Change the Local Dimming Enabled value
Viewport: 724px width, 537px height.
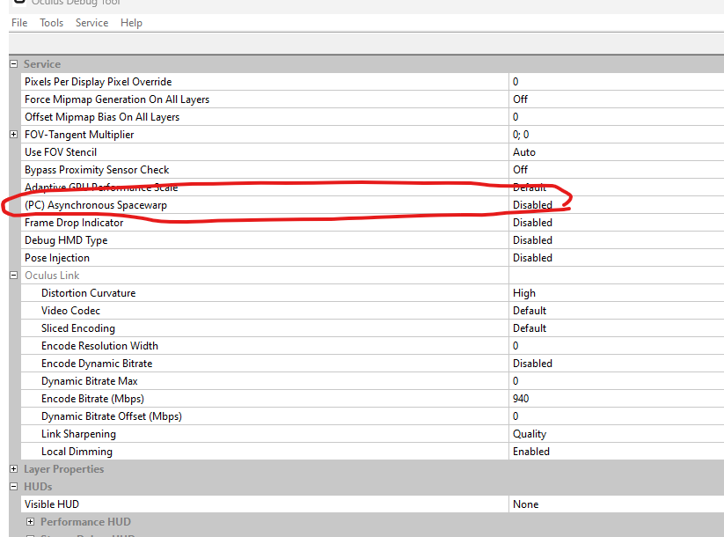pos(617,452)
